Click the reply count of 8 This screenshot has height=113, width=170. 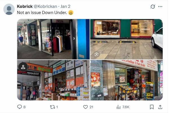pyautogui.click(x=25, y=107)
